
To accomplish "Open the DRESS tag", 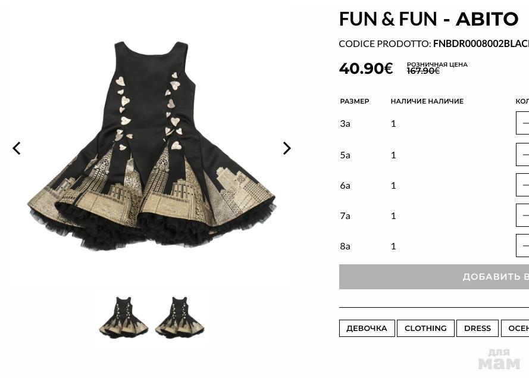I will coord(477,329).
